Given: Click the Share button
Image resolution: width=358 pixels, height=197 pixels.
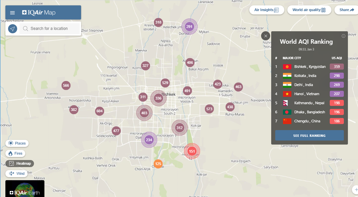Looking at the screenshot, I should [x=347, y=10].
